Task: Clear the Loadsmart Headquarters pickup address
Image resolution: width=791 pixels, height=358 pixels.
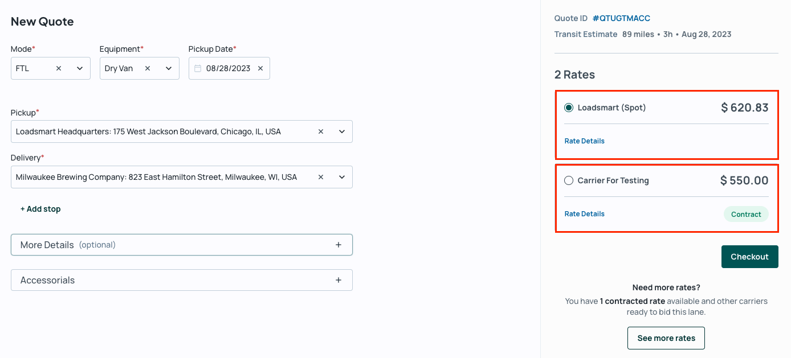Action: [321, 131]
